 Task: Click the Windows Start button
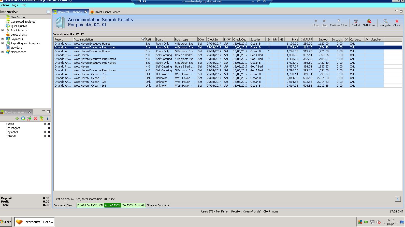[x=6, y=222]
